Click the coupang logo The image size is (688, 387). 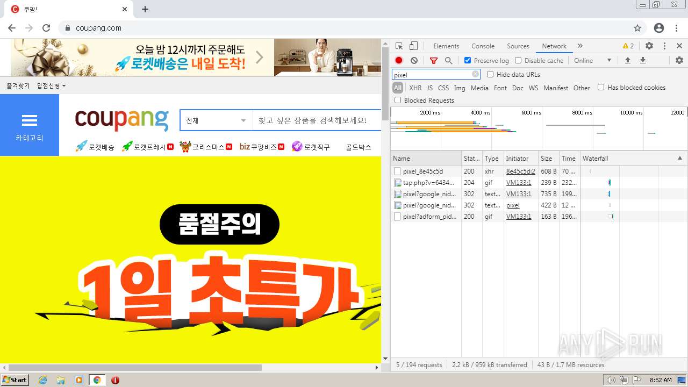click(x=122, y=119)
